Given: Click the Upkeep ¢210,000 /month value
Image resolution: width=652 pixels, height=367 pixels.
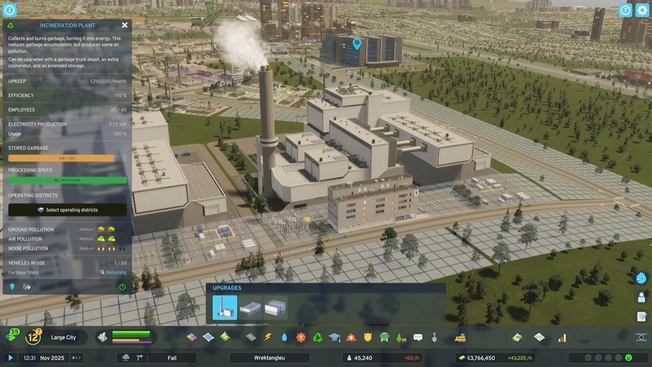Looking at the screenshot, I should click(x=108, y=81).
